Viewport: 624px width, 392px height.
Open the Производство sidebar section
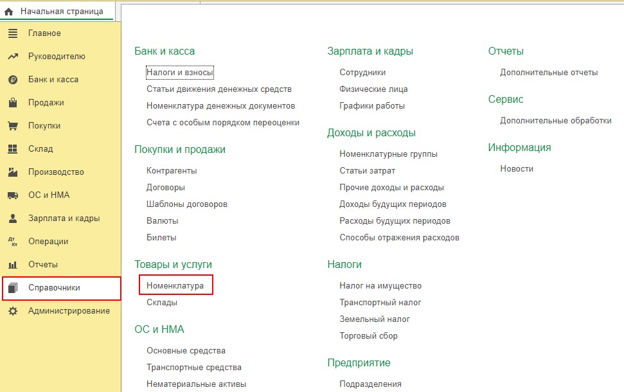(x=56, y=172)
